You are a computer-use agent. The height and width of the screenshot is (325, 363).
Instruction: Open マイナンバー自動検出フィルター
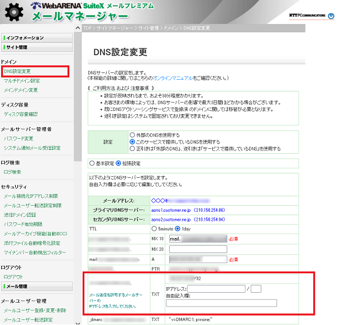[x=35, y=253]
